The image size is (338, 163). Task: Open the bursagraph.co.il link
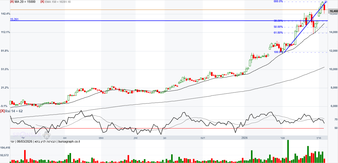69,142
